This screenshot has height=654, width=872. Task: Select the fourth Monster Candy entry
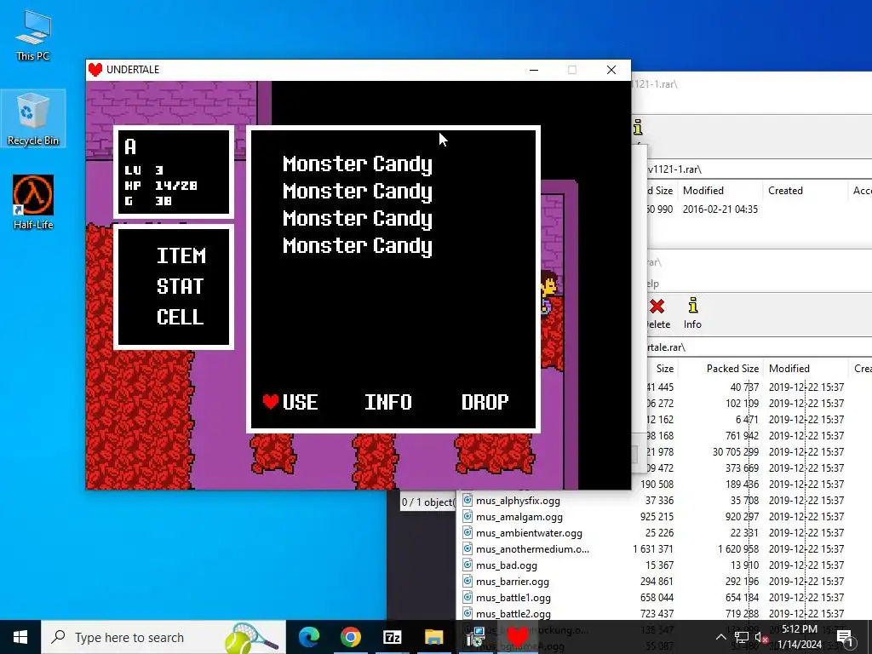click(358, 246)
